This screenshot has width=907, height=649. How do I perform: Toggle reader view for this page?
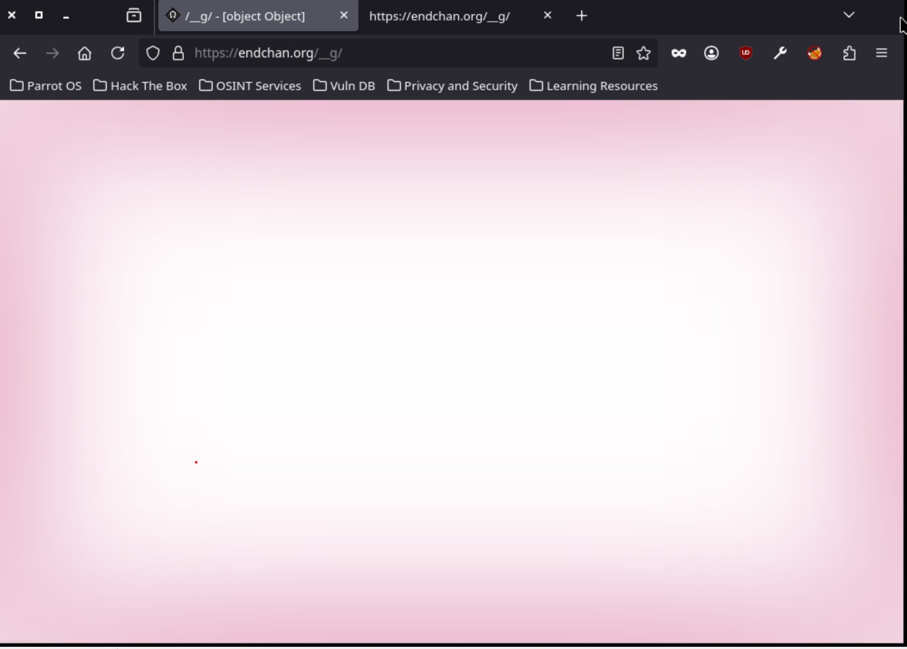coord(618,53)
